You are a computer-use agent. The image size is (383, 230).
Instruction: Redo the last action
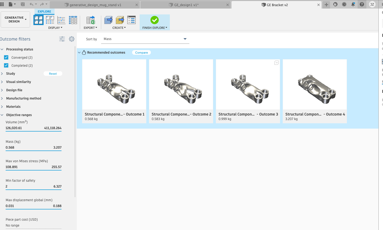(x=42, y=4)
